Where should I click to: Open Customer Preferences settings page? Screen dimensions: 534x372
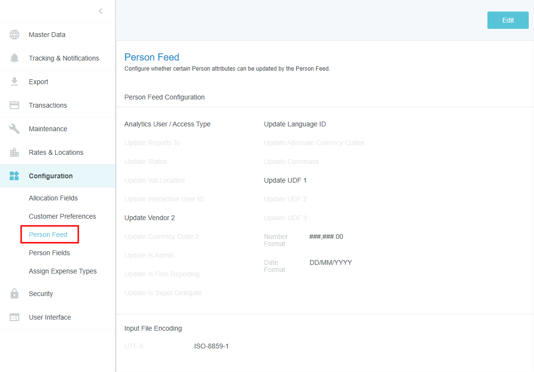tap(62, 216)
